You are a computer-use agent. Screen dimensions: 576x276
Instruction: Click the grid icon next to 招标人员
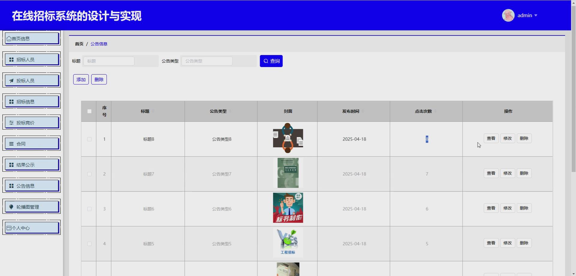pyautogui.click(x=11, y=59)
